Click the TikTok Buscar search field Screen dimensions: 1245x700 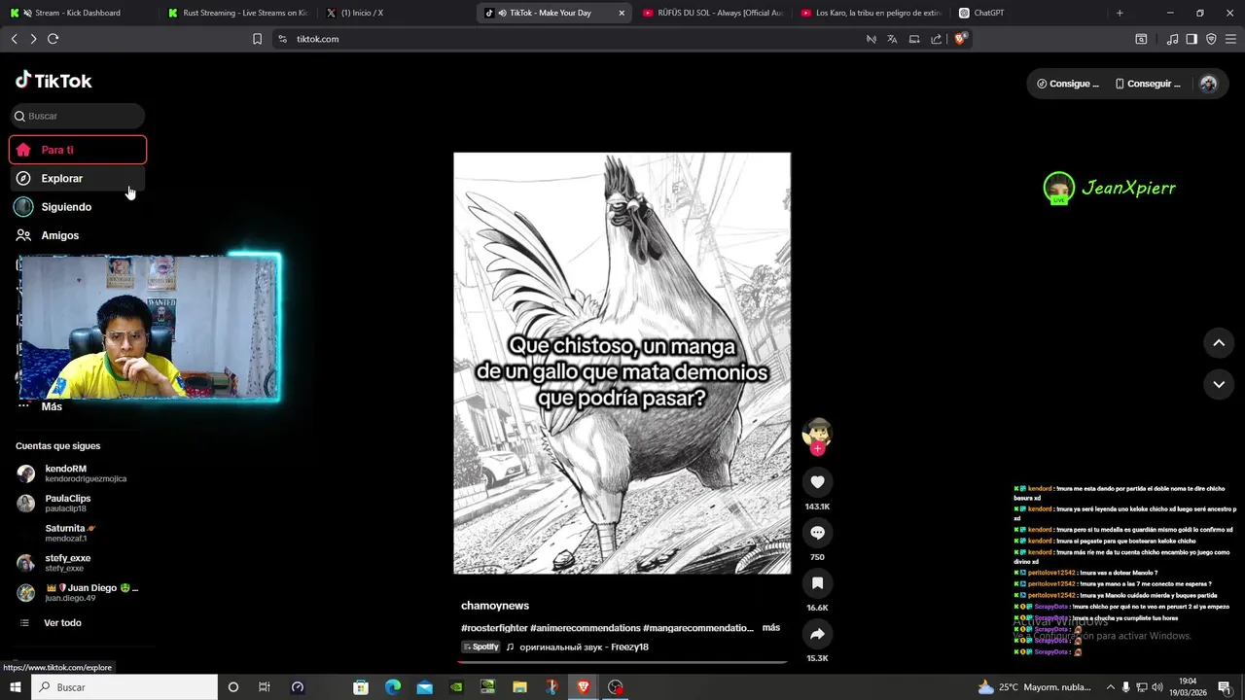click(x=79, y=116)
